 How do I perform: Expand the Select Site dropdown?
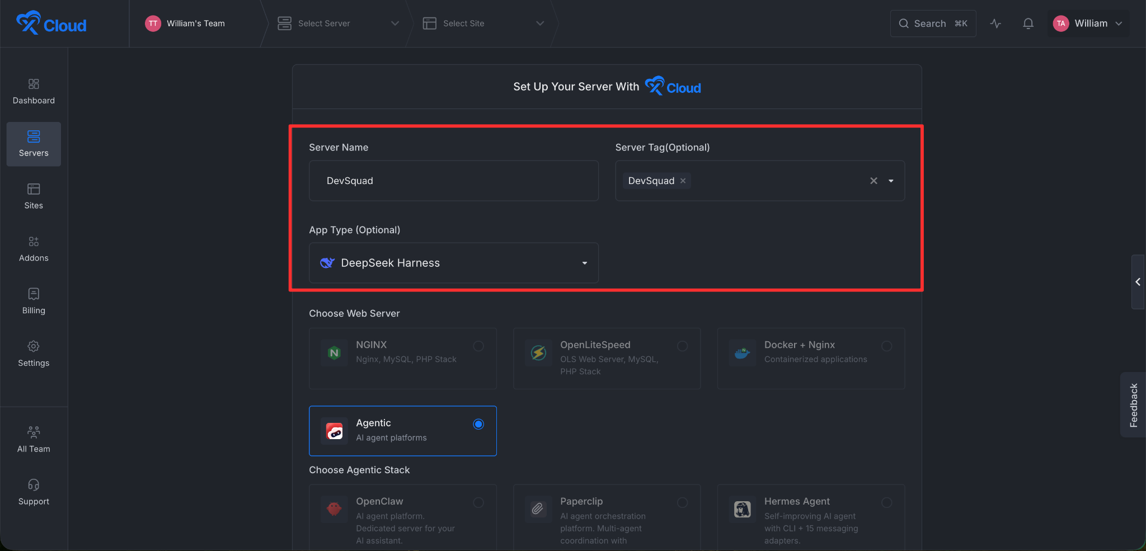pos(483,23)
